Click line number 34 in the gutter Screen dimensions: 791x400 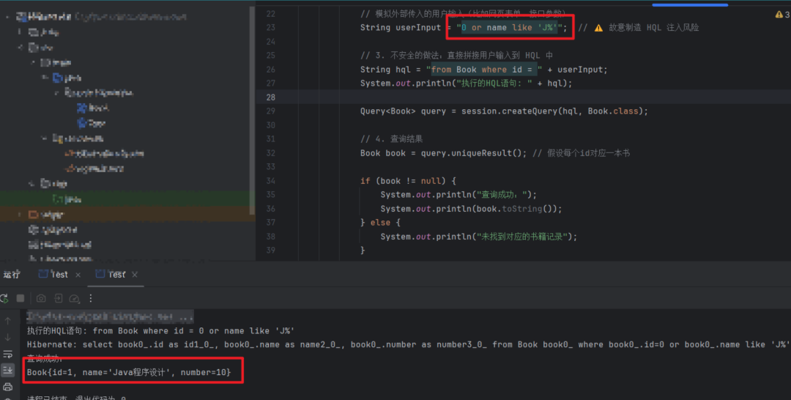271,181
